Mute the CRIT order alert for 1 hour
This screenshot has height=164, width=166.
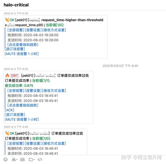[22, 119]
